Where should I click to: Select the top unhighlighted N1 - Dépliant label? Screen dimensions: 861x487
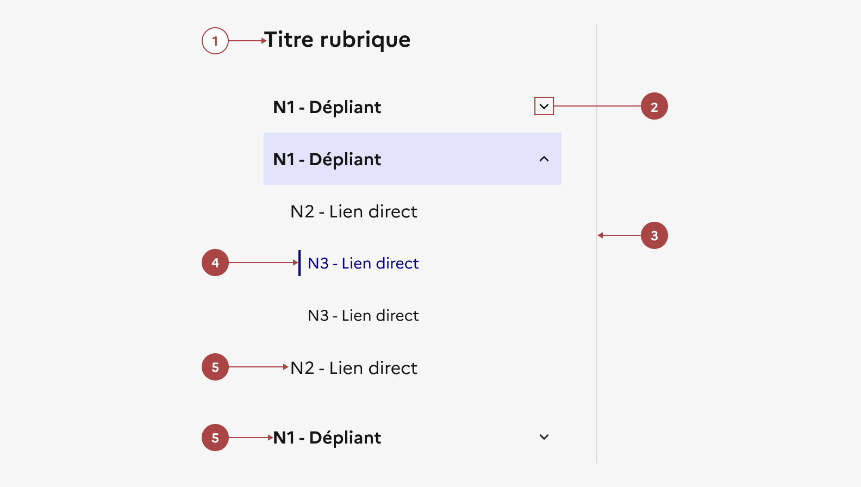click(x=327, y=107)
